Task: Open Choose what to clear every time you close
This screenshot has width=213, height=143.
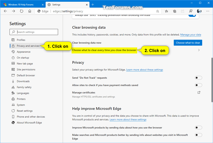Action: 104,50
